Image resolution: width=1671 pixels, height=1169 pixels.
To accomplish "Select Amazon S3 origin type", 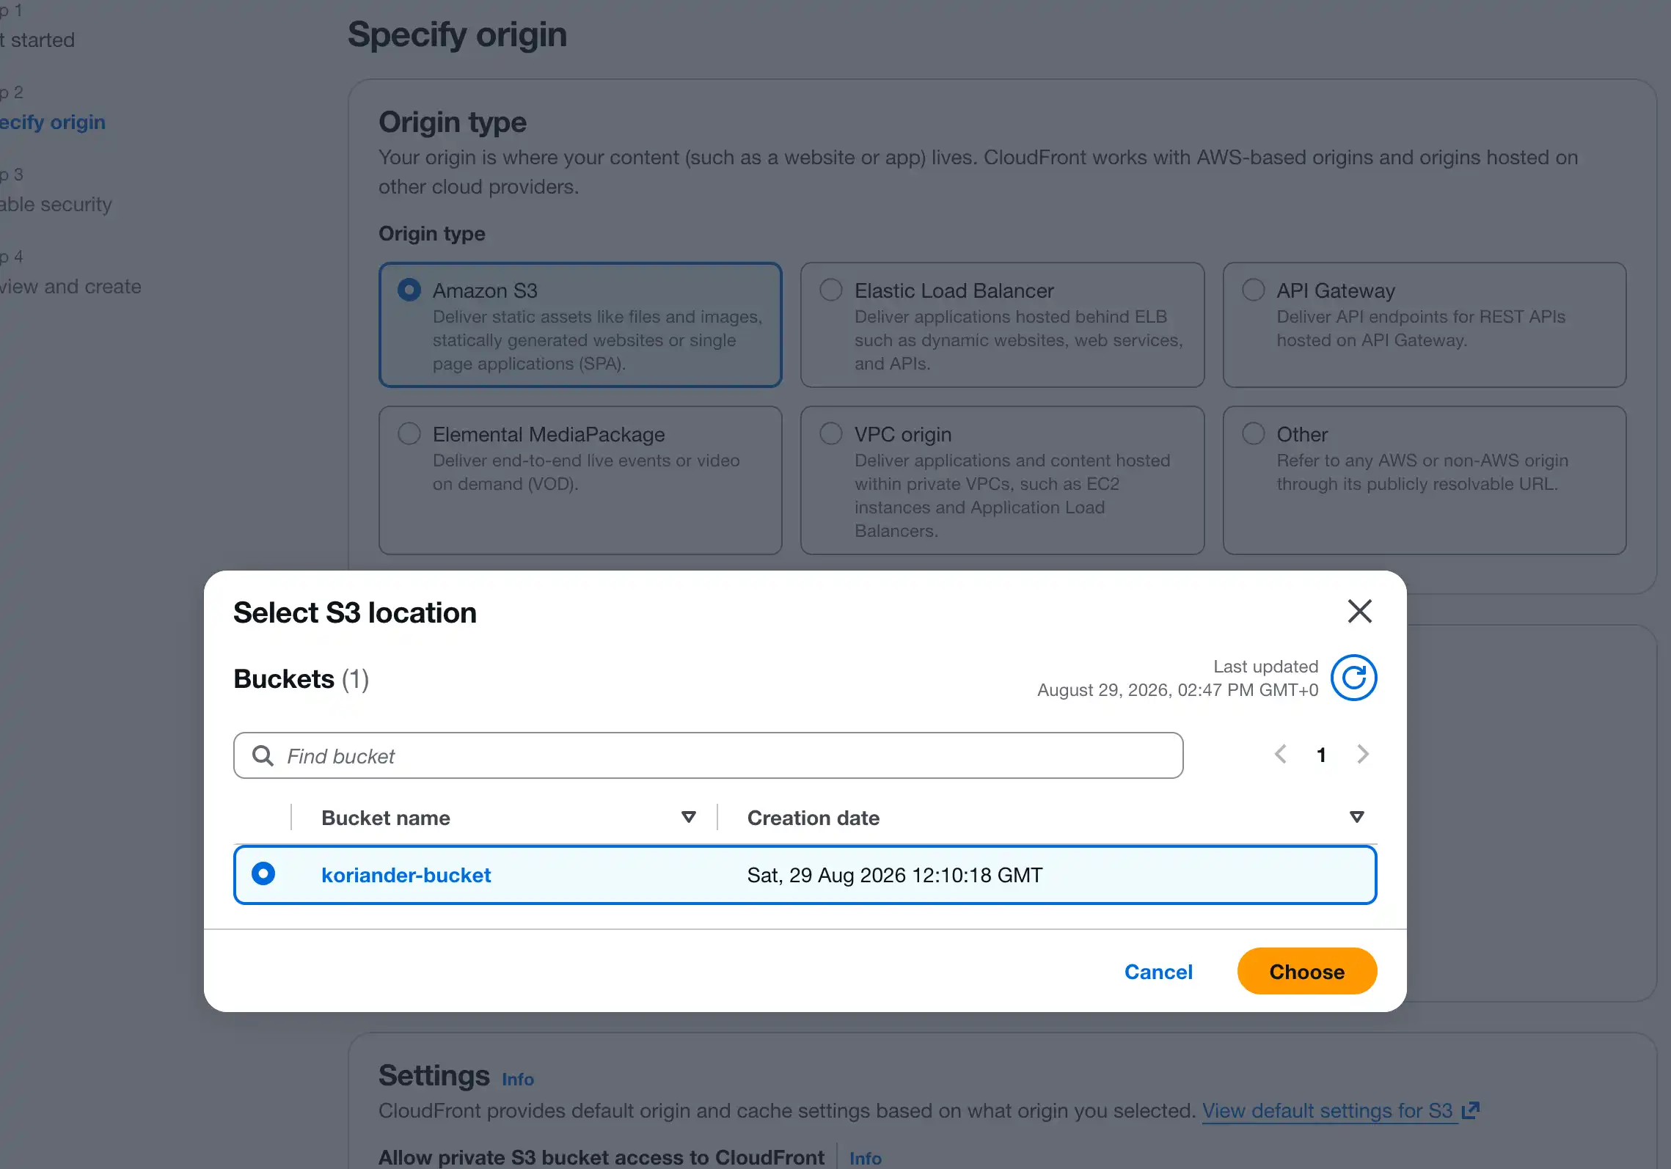I will pyautogui.click(x=409, y=290).
